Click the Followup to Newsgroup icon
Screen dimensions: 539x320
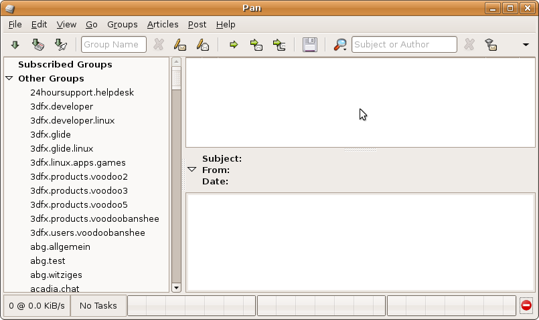pyautogui.click(x=202, y=45)
